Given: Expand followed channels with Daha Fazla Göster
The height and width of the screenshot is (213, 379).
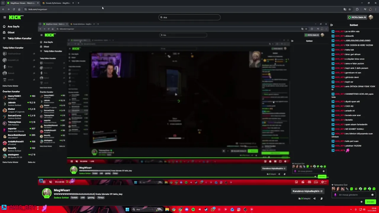Looking at the screenshot, I should pyautogui.click(x=10, y=86).
